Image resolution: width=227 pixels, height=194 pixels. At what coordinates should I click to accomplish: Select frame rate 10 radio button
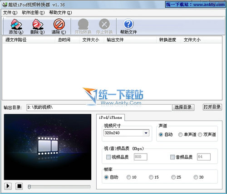[128, 177]
